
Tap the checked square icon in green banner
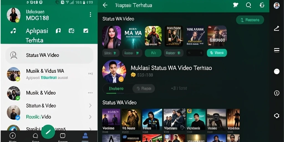point(86,31)
